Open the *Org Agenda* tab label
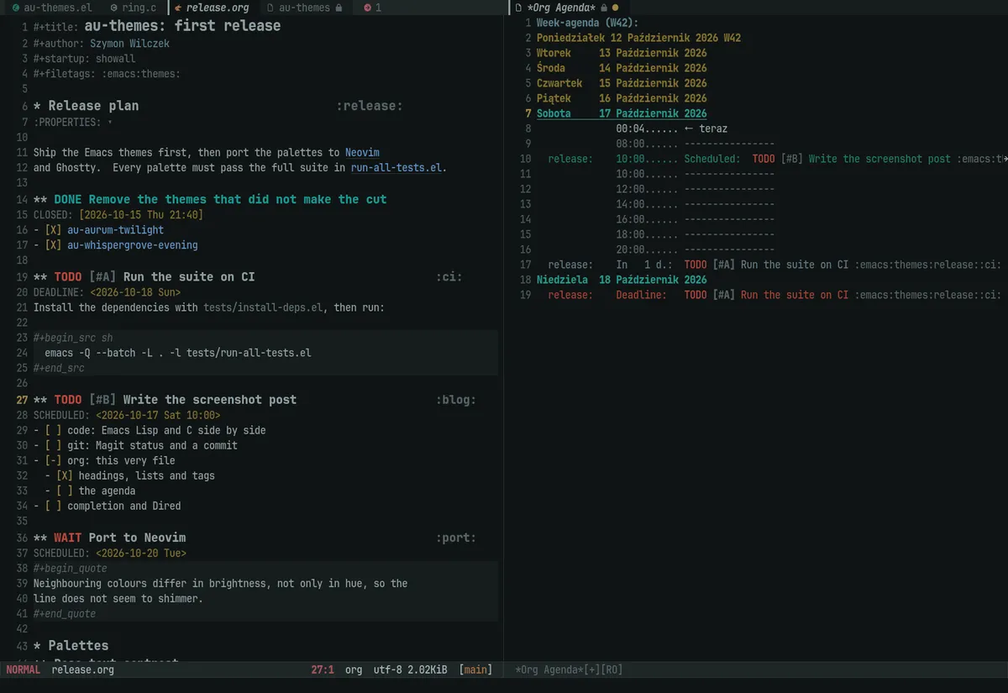The height and width of the screenshot is (693, 1008). (x=561, y=8)
